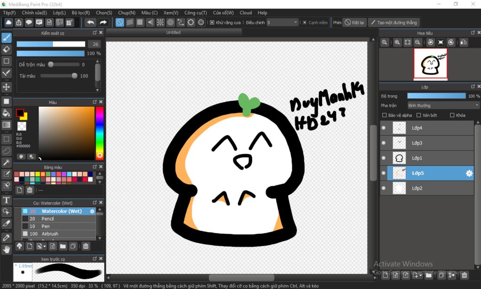Enable the Bảo vệ alpha checkbox
481x289 pixels.
point(384,115)
